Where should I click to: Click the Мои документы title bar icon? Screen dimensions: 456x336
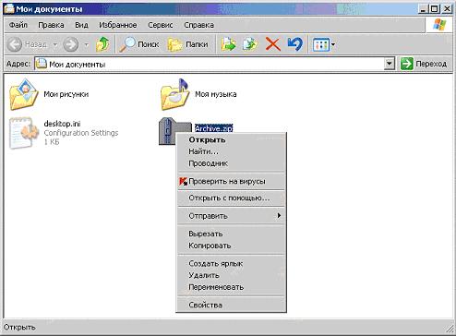9,8
